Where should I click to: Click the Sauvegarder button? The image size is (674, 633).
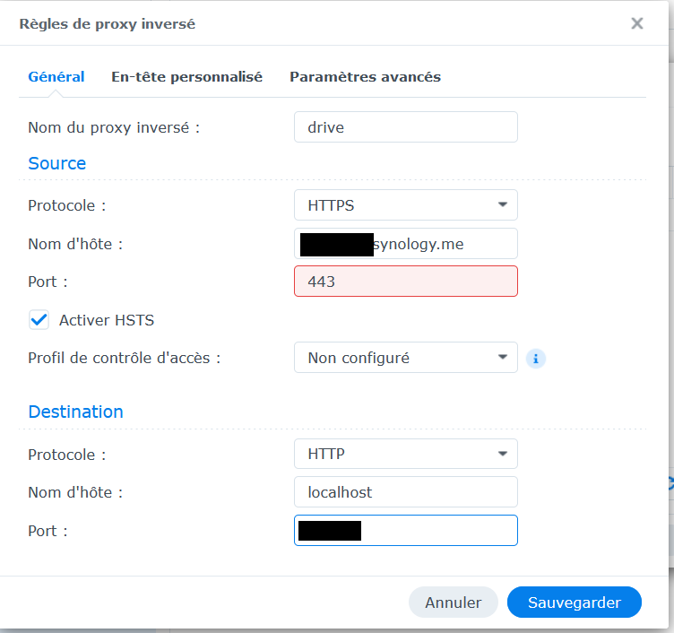pos(574,603)
